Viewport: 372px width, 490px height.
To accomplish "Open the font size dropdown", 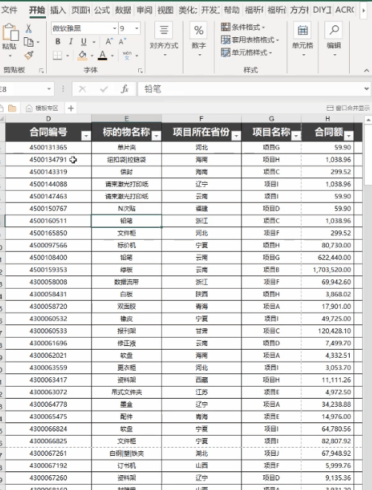I will pos(137,29).
